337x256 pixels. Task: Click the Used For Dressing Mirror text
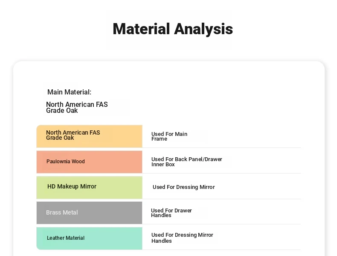pos(183,187)
